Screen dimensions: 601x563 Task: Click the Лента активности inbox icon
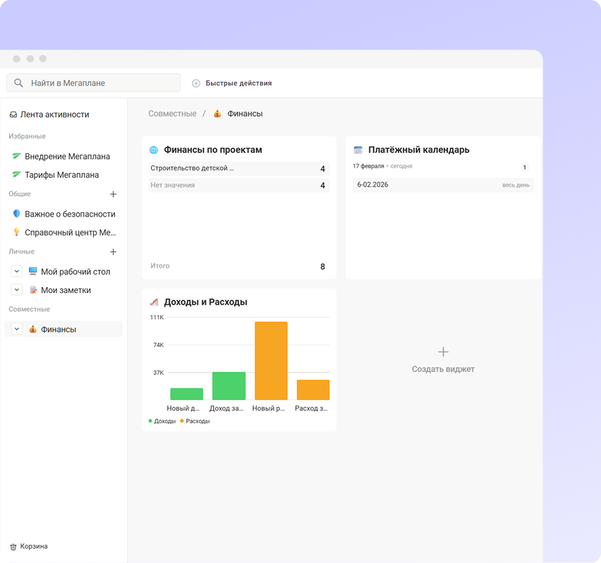tap(13, 115)
